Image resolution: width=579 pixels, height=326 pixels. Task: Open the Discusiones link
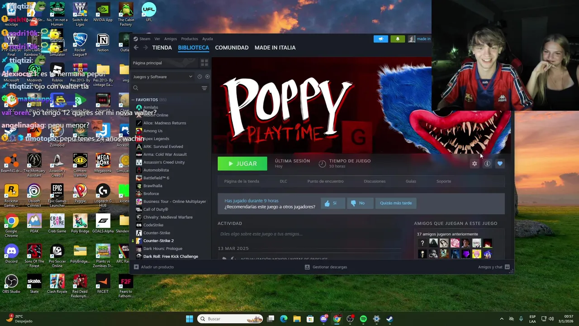point(375,181)
